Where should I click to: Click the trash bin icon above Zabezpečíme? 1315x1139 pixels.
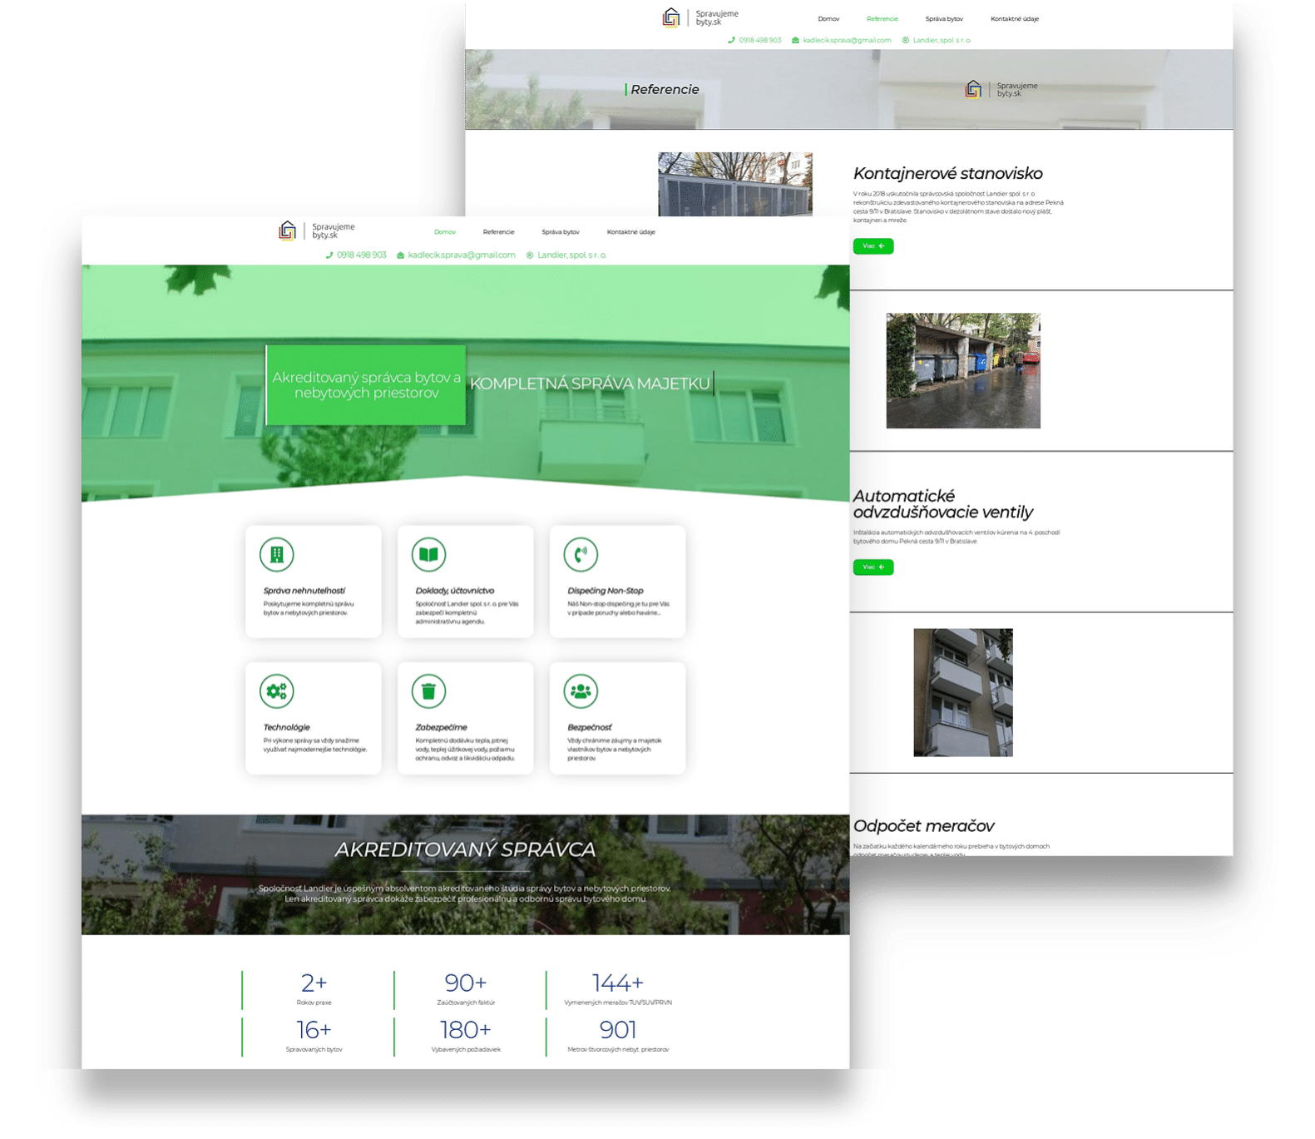pos(428,691)
